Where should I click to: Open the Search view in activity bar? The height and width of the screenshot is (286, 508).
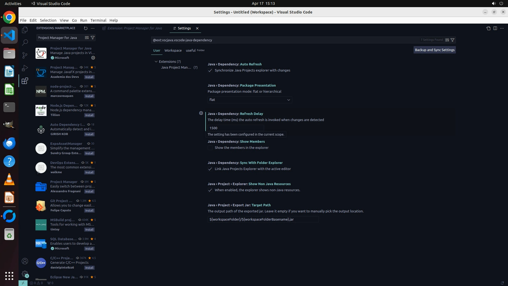click(x=25, y=42)
